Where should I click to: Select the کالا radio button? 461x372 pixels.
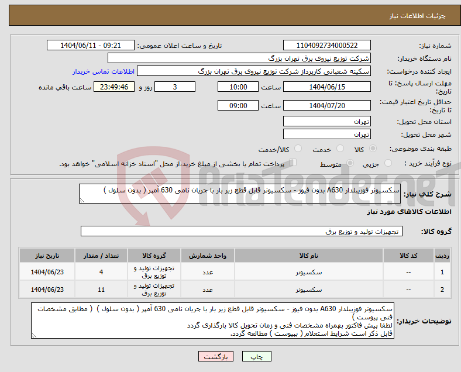coord(373,149)
